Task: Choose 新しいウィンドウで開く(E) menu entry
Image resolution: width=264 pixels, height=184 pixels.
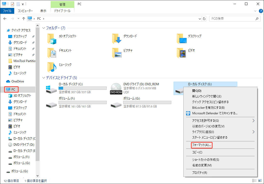Action: click(x=207, y=96)
